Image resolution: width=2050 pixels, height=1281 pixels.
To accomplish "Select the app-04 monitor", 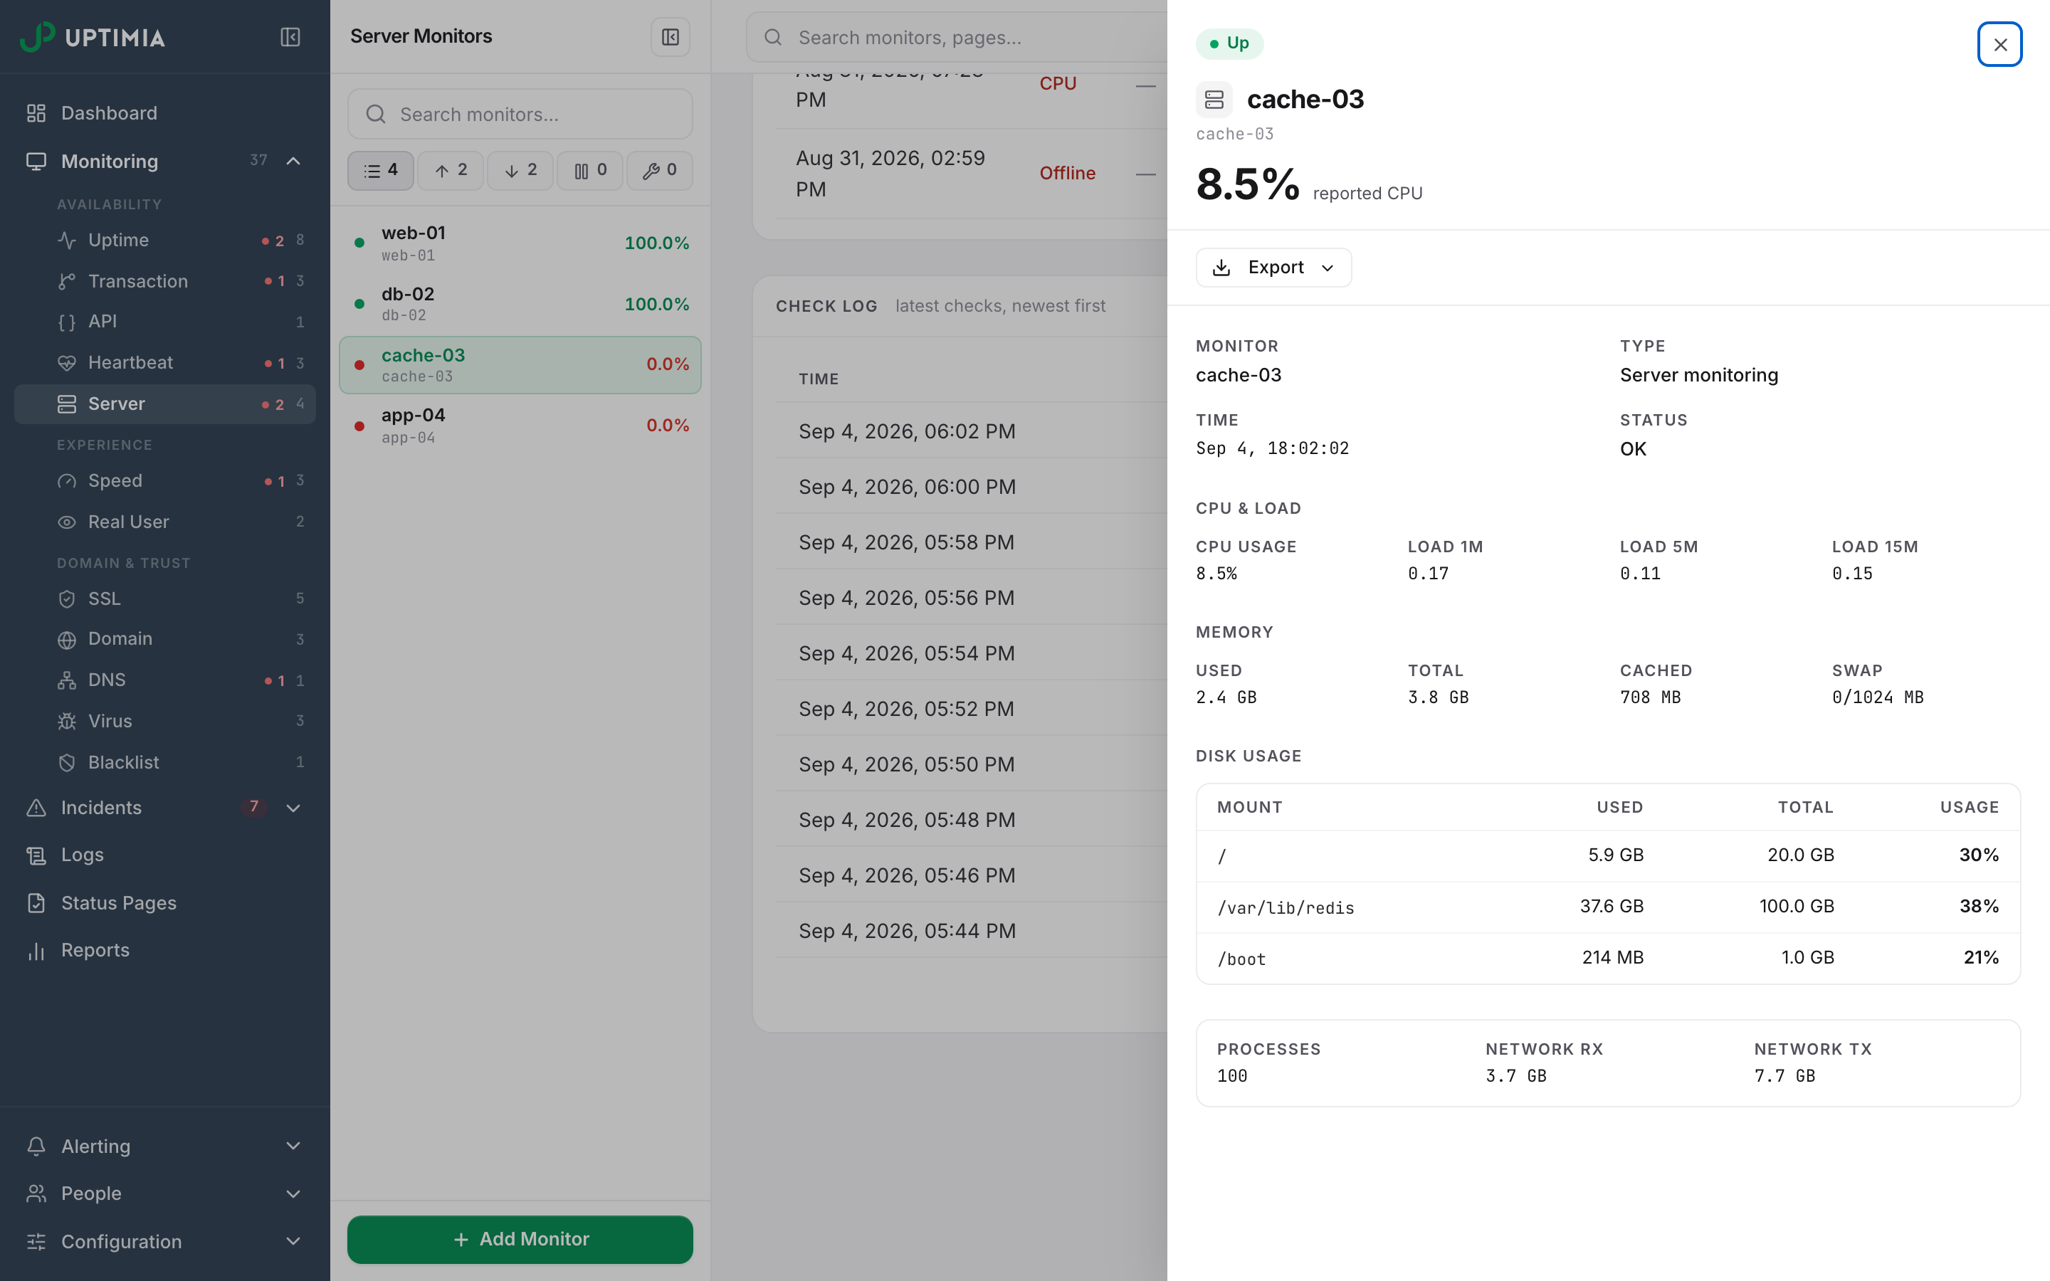I will pyautogui.click(x=520, y=426).
